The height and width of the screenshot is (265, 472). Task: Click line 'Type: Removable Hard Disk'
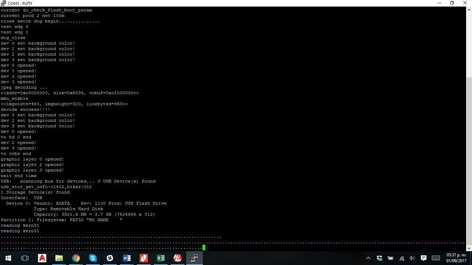tap(68, 209)
